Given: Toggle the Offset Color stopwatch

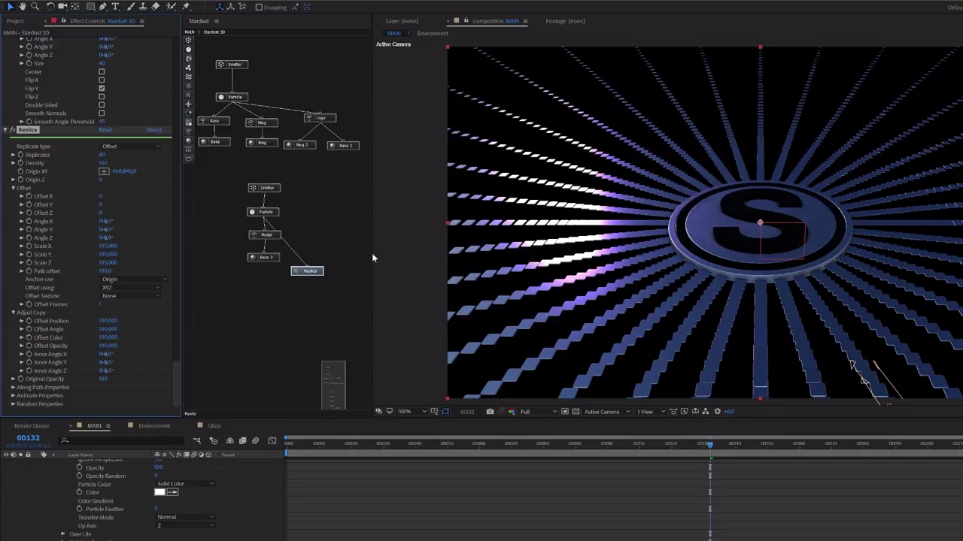Looking at the screenshot, I should pyautogui.click(x=29, y=337).
